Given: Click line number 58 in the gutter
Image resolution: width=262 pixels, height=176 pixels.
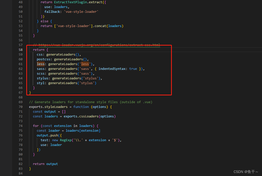Looking at the screenshot, I should click(21, 50).
